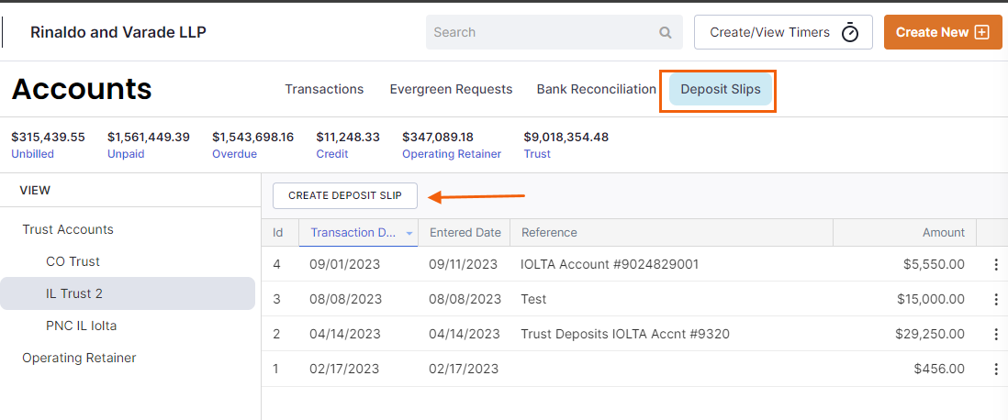Toggle sort arrow on Transaction Date column

[x=409, y=233]
